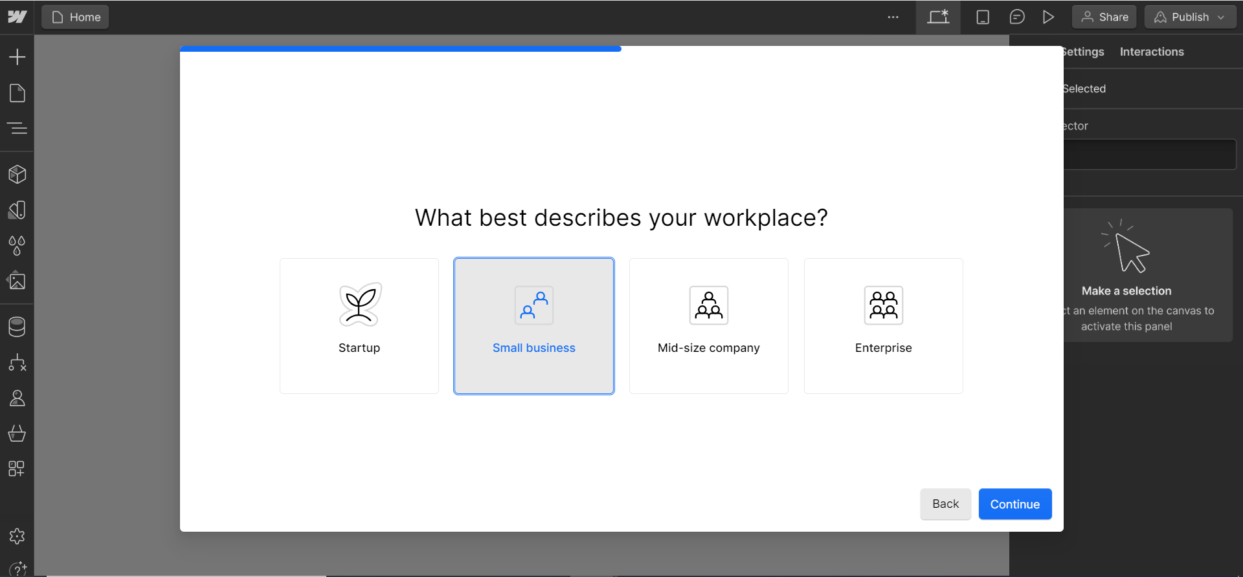The height and width of the screenshot is (577, 1243).
Task: Open the Add elements panel
Action: pyautogui.click(x=17, y=57)
